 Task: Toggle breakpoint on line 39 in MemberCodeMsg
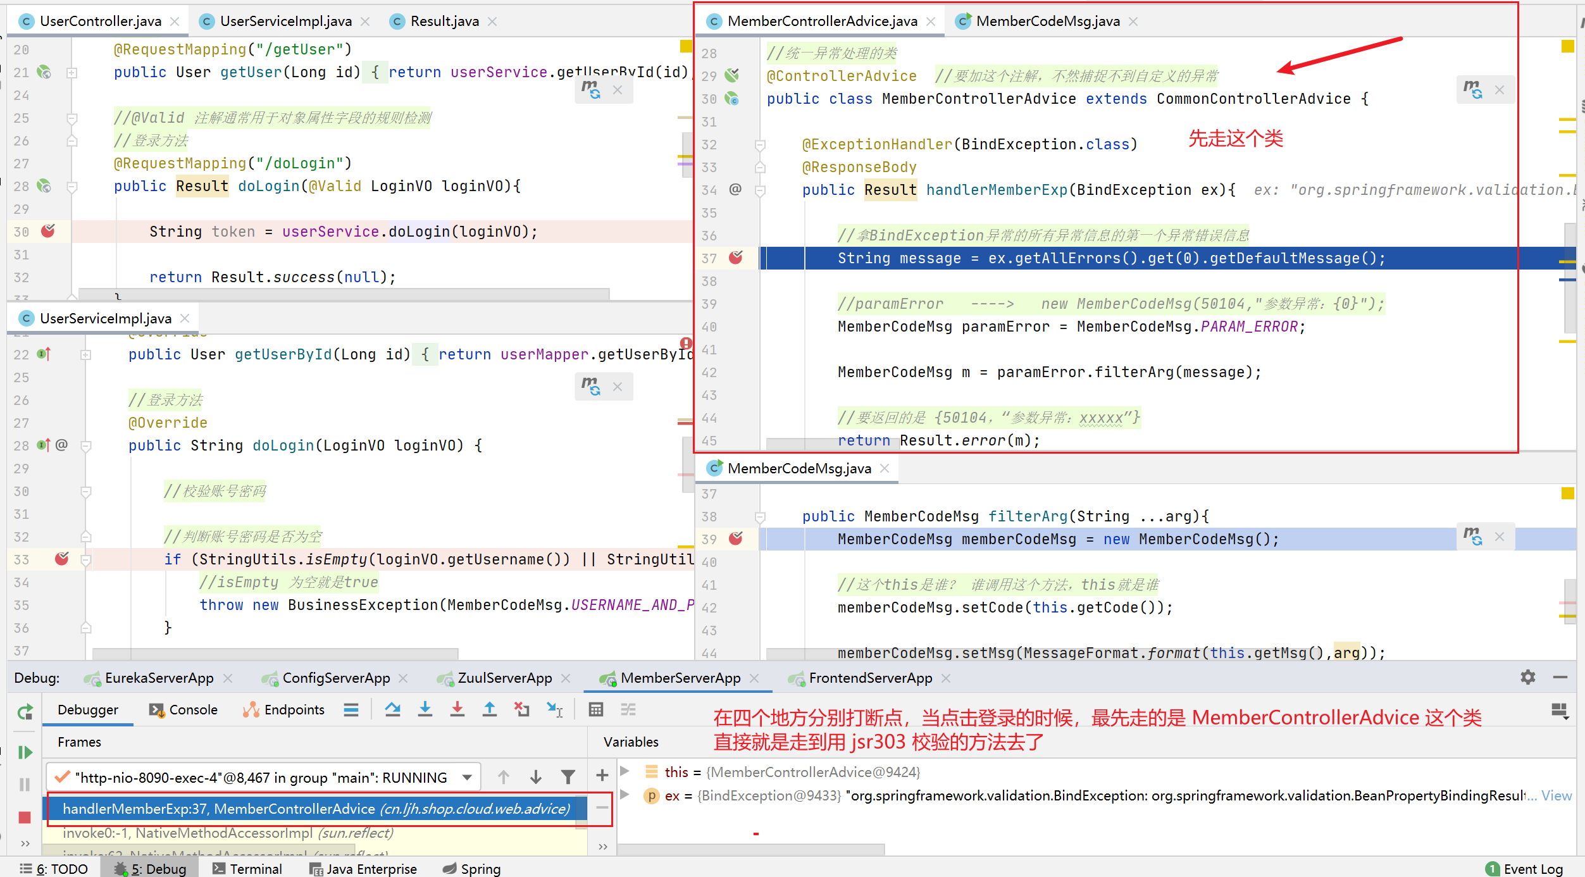(735, 538)
